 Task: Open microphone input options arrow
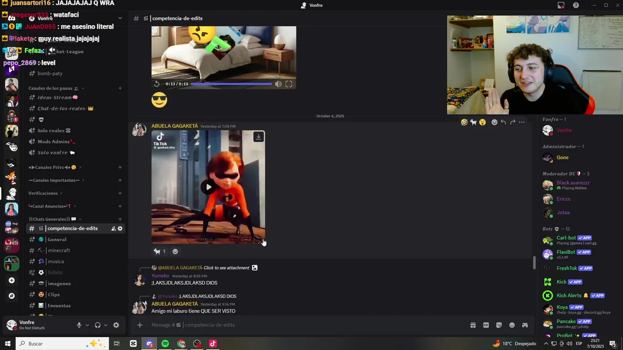pos(87,325)
